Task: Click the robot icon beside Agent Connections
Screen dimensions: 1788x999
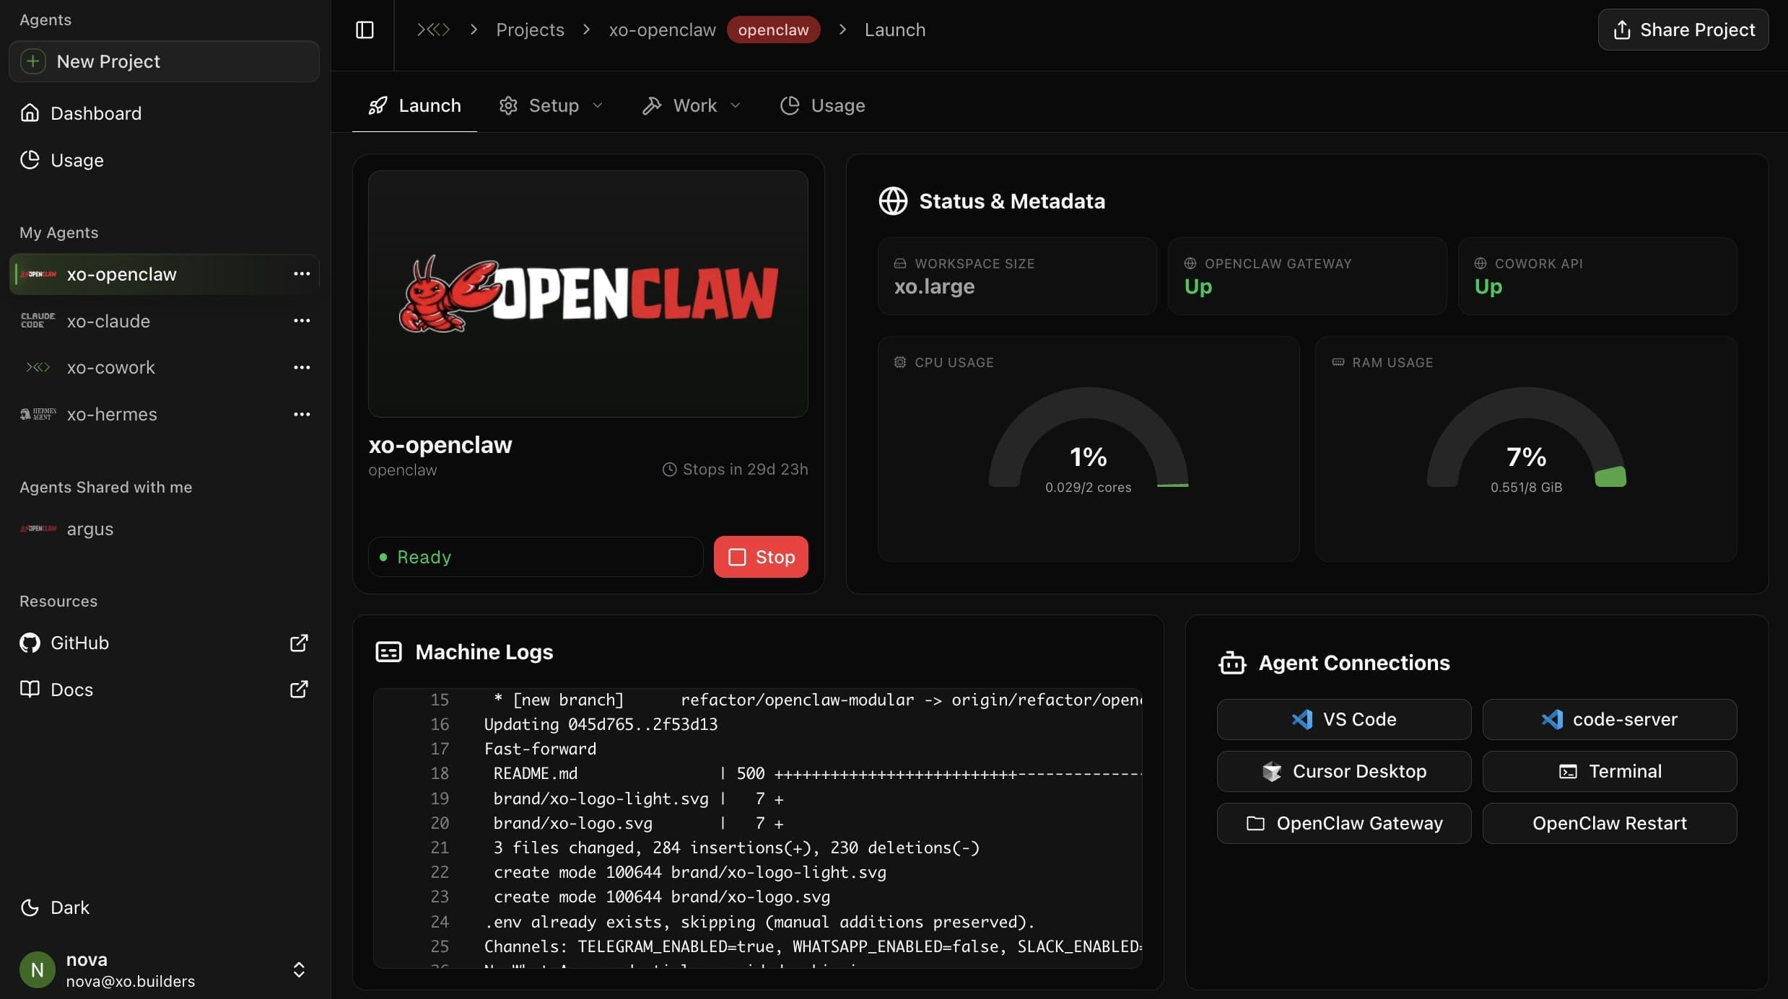Action: (1232, 663)
